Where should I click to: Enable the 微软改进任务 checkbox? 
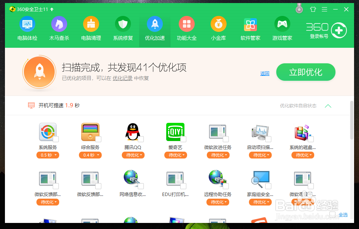coord(226,139)
